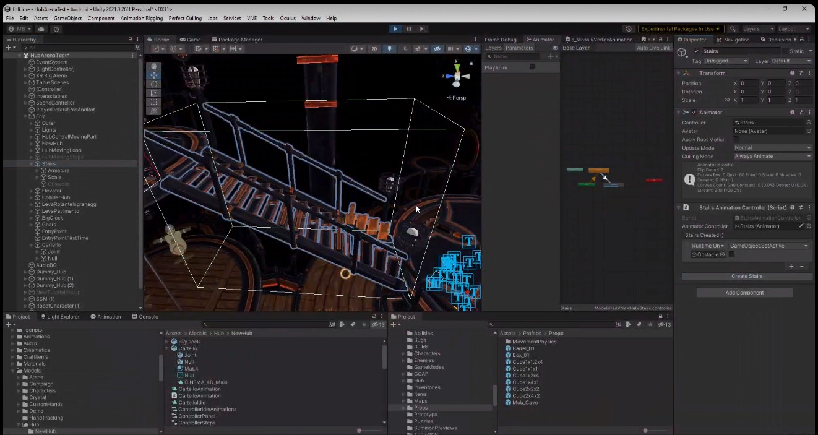Viewport: 818px width, 435px height.
Task: Toggle the Apply Root Motion checkbox
Action: pyautogui.click(x=736, y=139)
